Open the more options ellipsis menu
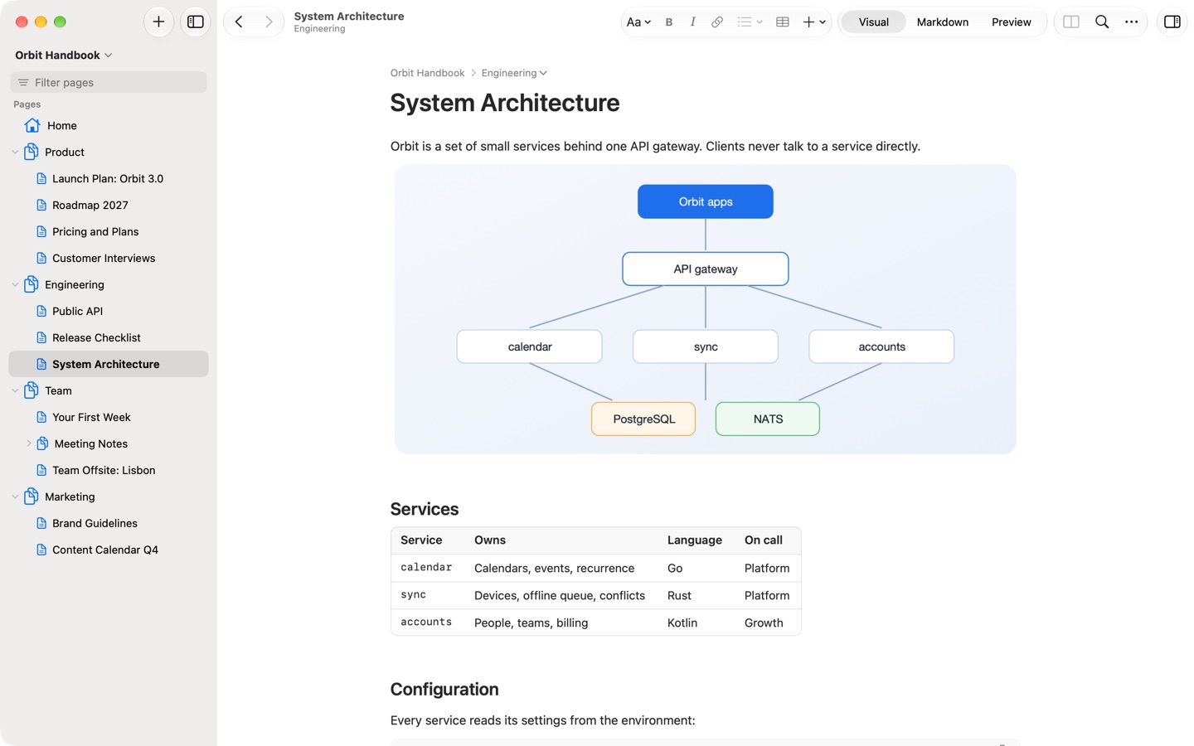The height and width of the screenshot is (746, 1194). (x=1132, y=22)
